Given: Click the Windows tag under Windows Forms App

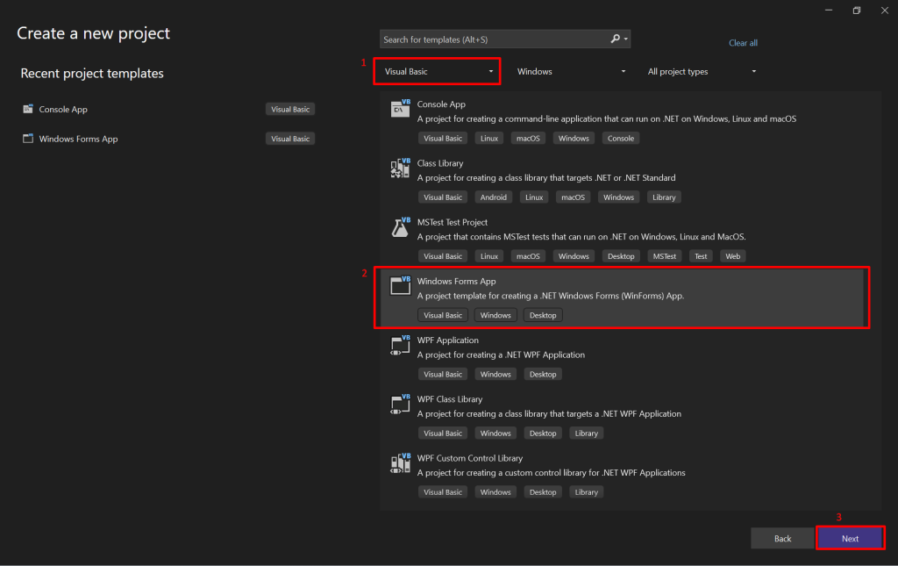Looking at the screenshot, I should 495,315.
